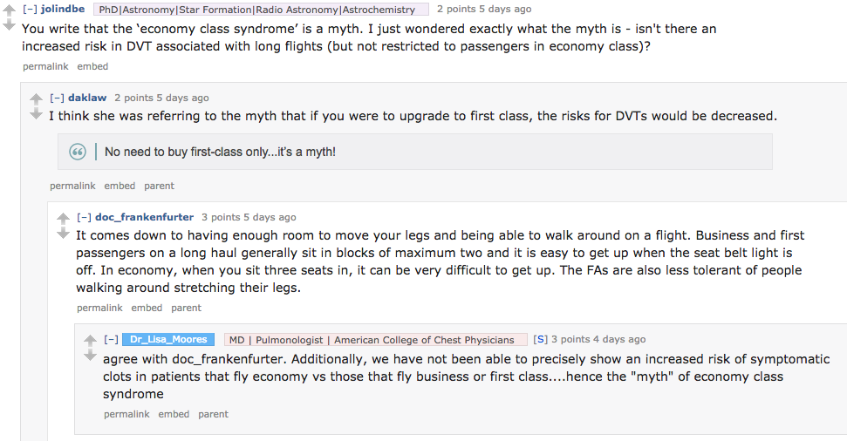Upvote jolindbe's comment
This screenshot has width=847, height=441.
[10, 10]
